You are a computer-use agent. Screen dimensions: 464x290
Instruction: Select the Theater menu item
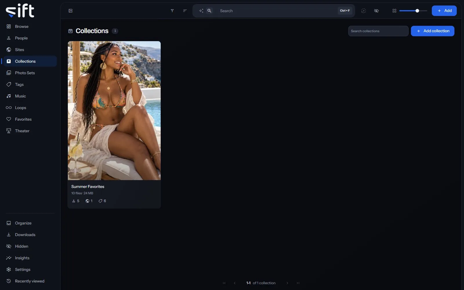pyautogui.click(x=30, y=131)
